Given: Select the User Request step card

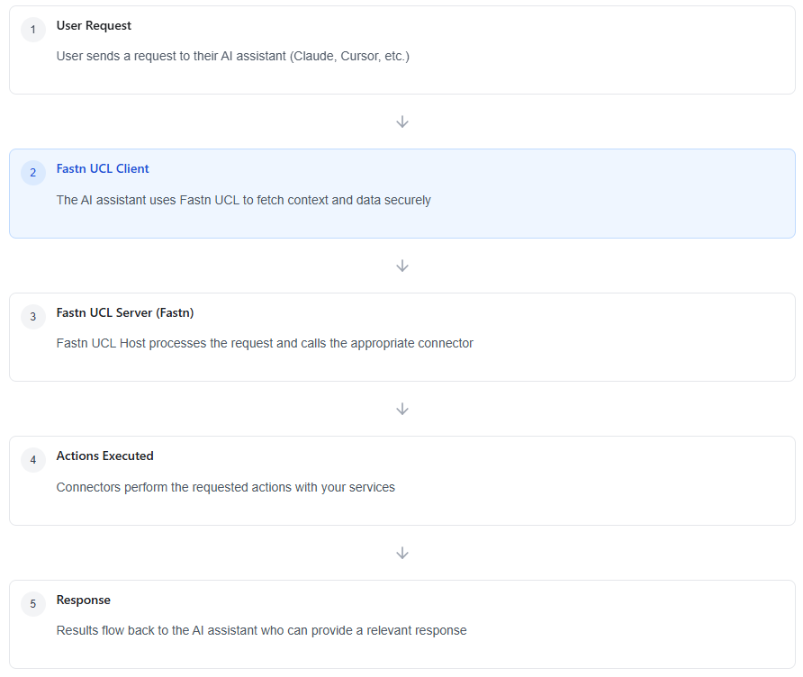Looking at the screenshot, I should (402, 50).
